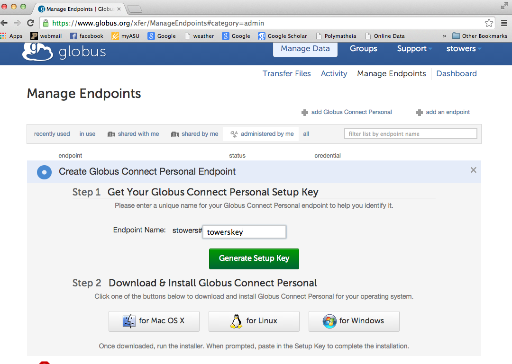
Task: Reload the page with refresh icon
Action: (30, 23)
